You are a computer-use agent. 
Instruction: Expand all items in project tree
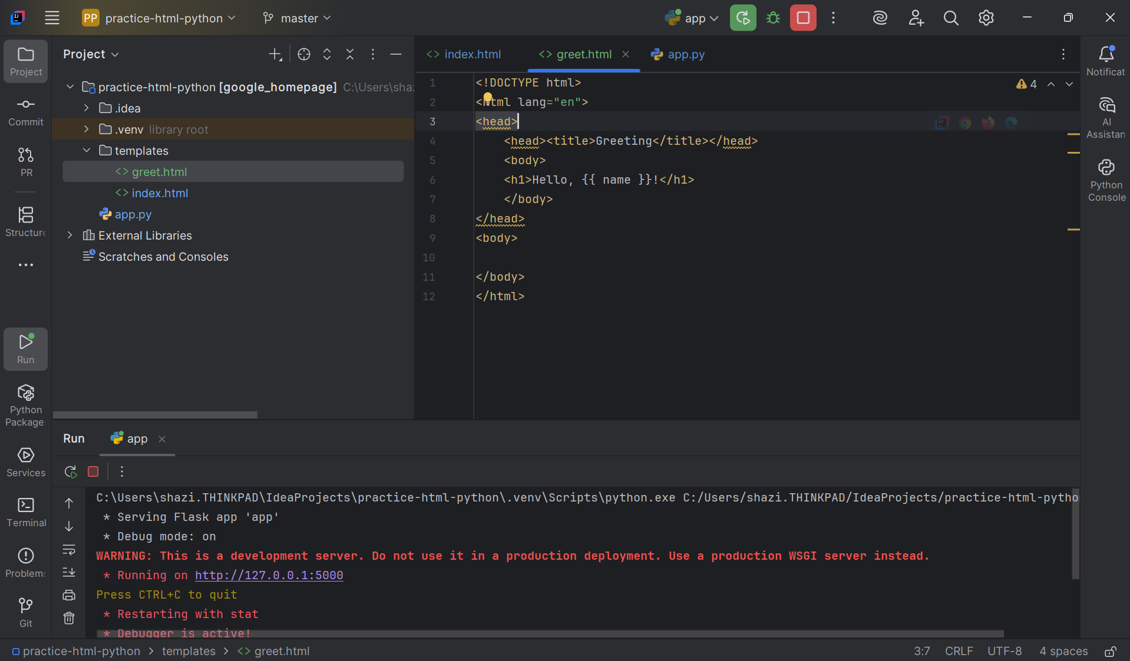[327, 54]
